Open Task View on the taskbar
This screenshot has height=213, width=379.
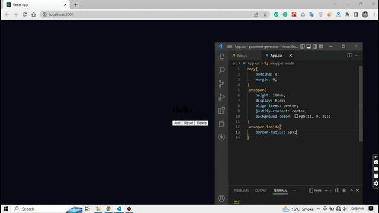(87, 209)
